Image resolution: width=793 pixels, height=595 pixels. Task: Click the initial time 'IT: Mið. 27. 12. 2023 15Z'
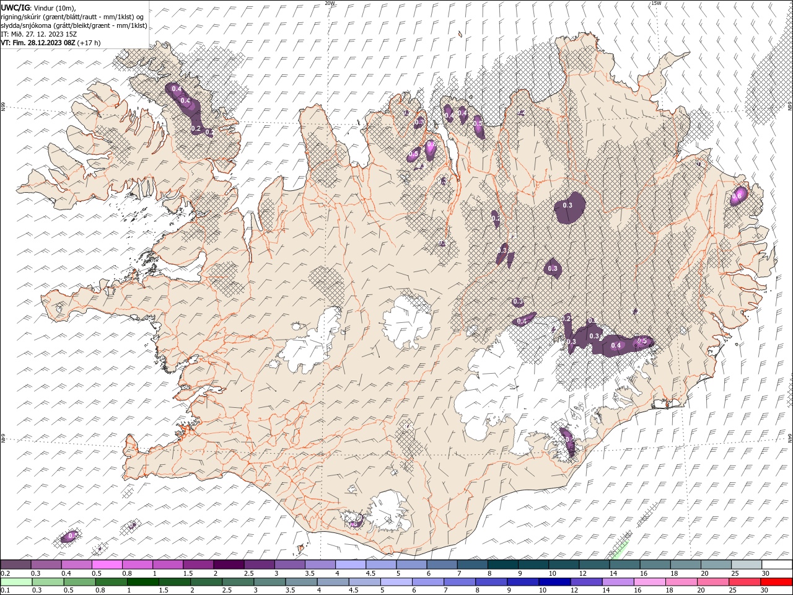click(38, 34)
